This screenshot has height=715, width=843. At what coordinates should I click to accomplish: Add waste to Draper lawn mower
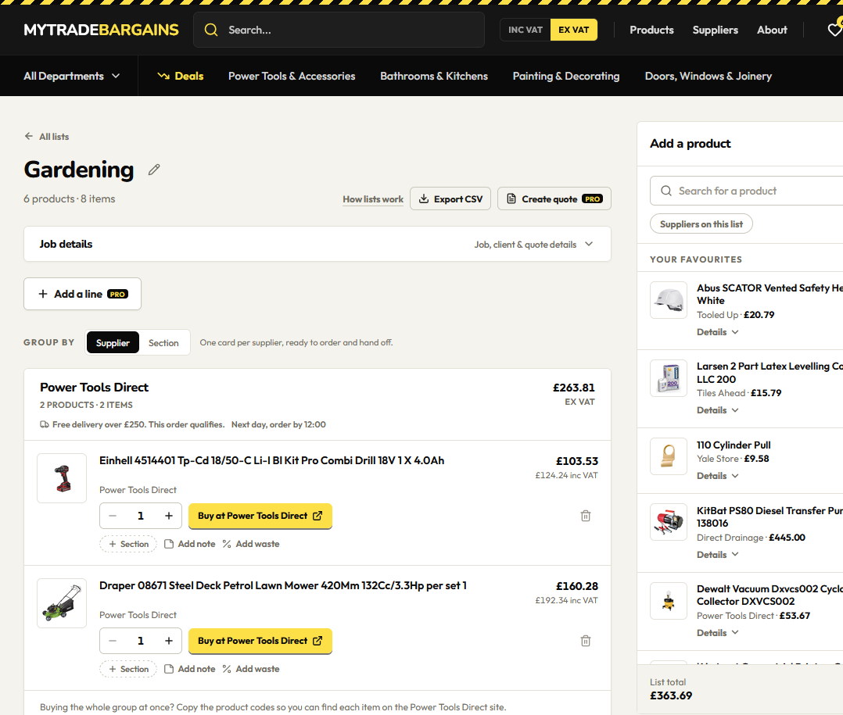pos(251,670)
